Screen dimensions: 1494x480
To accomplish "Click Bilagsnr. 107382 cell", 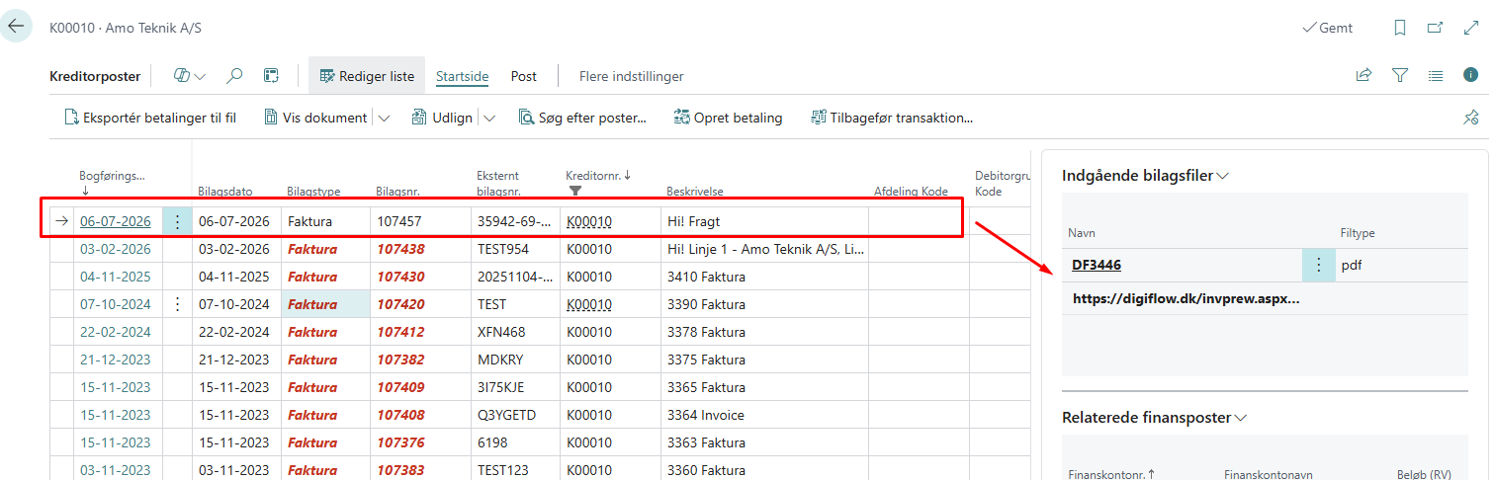I will pos(419,360).
